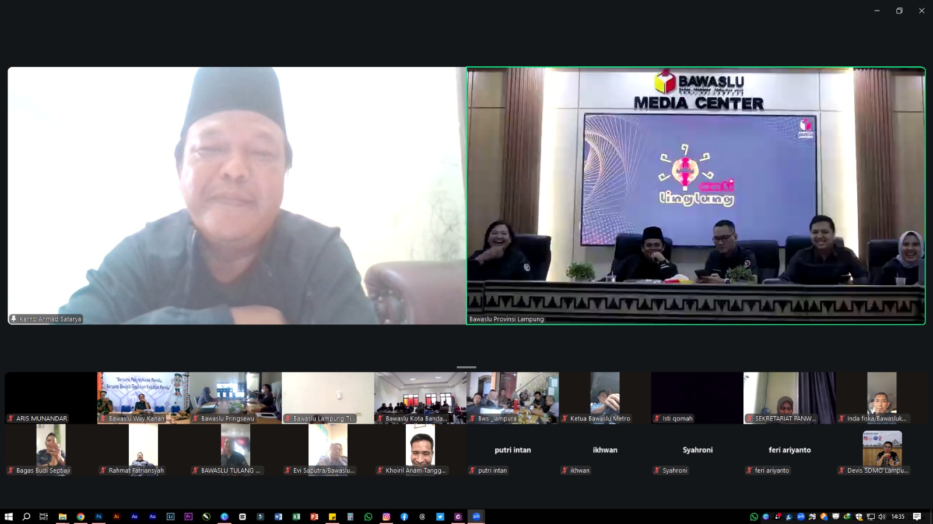Image resolution: width=933 pixels, height=524 pixels.
Task: Select the putri intan participant tile
Action: click(x=513, y=450)
